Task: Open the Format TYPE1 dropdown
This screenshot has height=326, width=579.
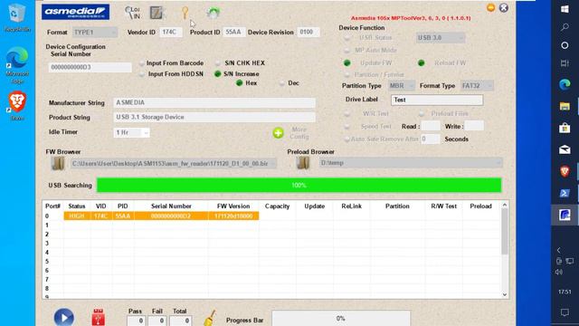Action: click(95, 33)
